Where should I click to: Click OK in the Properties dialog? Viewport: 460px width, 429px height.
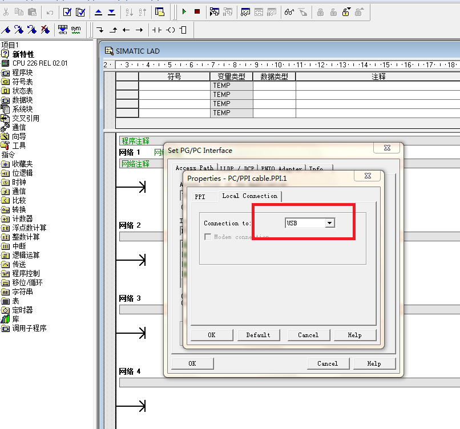(212, 335)
